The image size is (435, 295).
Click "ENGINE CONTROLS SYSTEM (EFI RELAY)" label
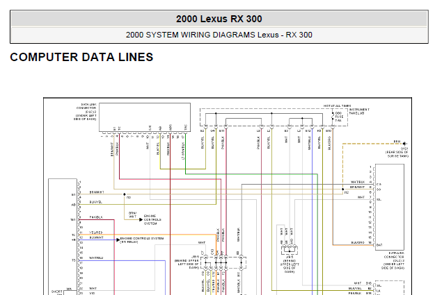[x=142, y=240]
